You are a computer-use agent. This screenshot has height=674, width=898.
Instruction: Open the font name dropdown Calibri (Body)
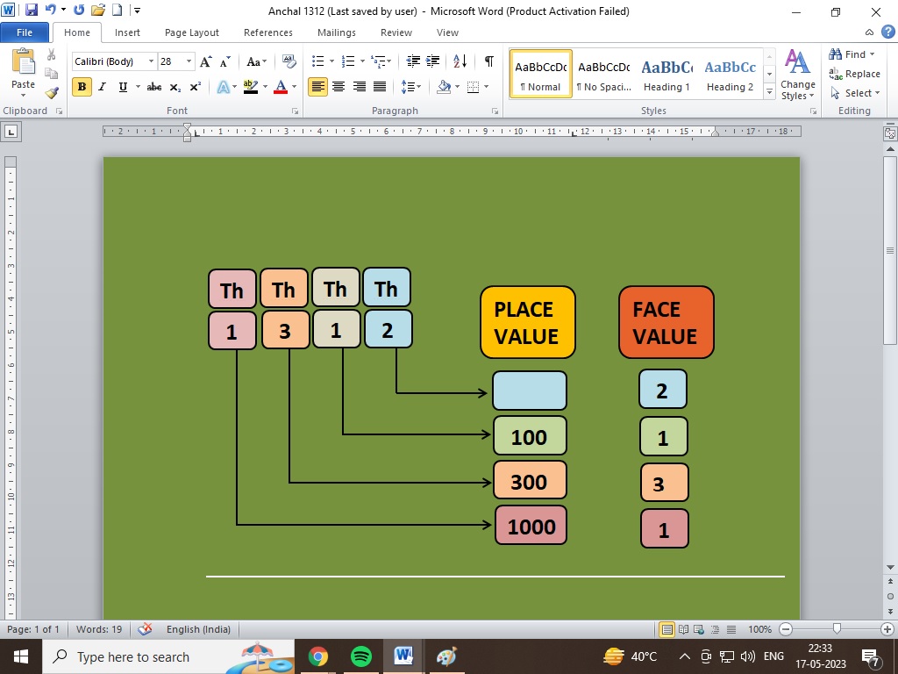[x=112, y=61]
